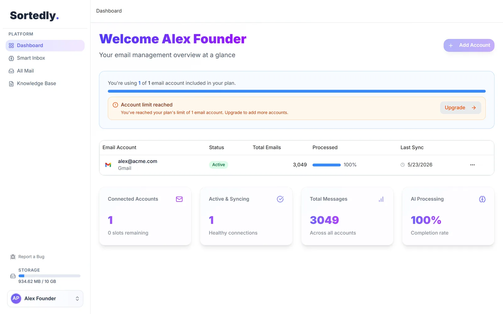Click the Add Account button
The height and width of the screenshot is (314, 503).
point(469,45)
